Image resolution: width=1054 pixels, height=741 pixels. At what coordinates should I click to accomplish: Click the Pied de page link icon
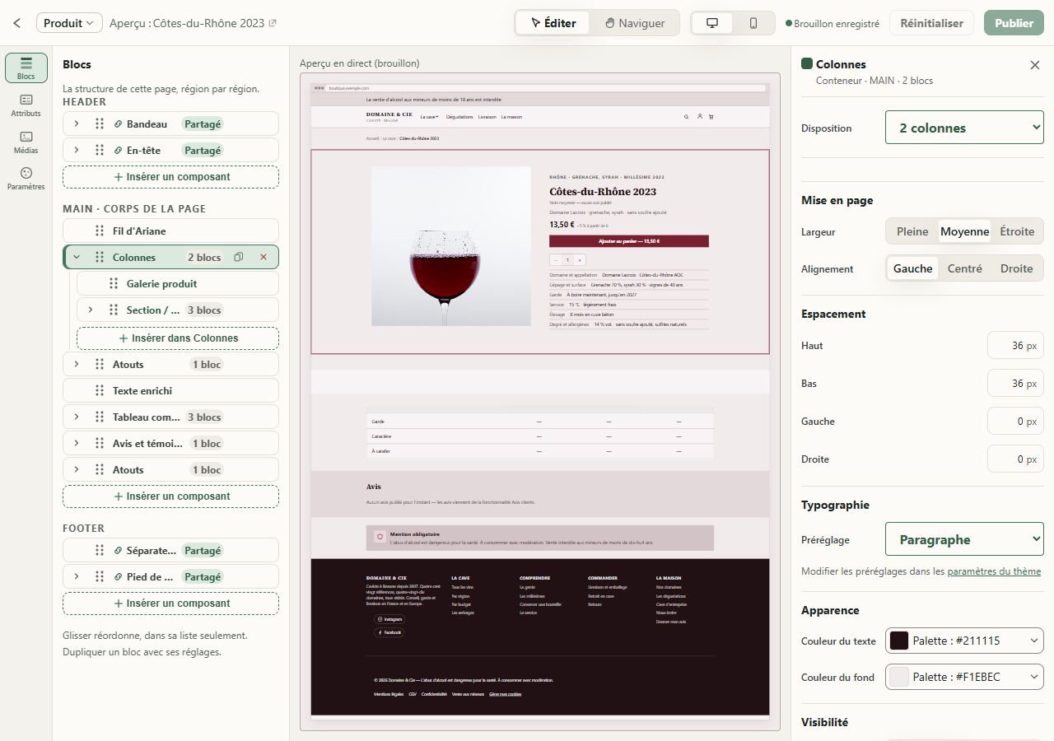click(x=118, y=576)
